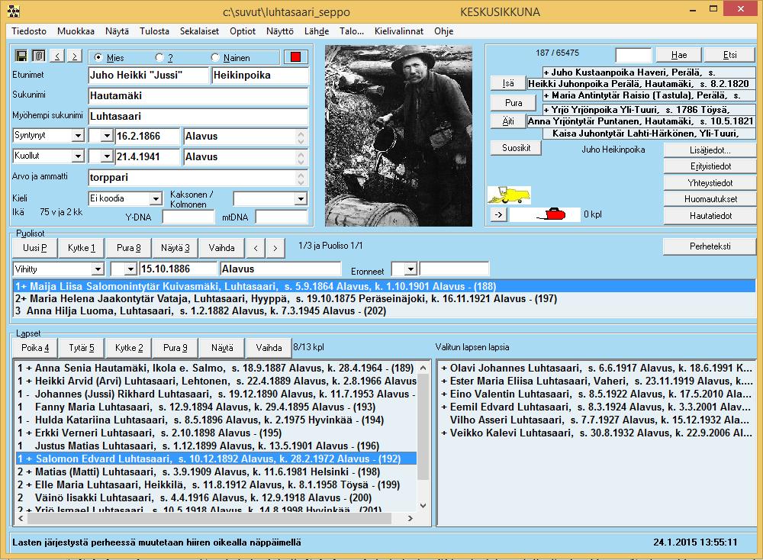Select the Mies radio button

[98, 57]
